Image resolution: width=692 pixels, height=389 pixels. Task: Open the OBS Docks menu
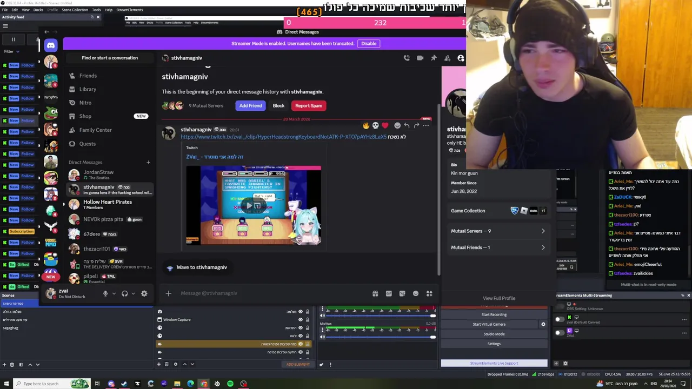[x=38, y=10]
